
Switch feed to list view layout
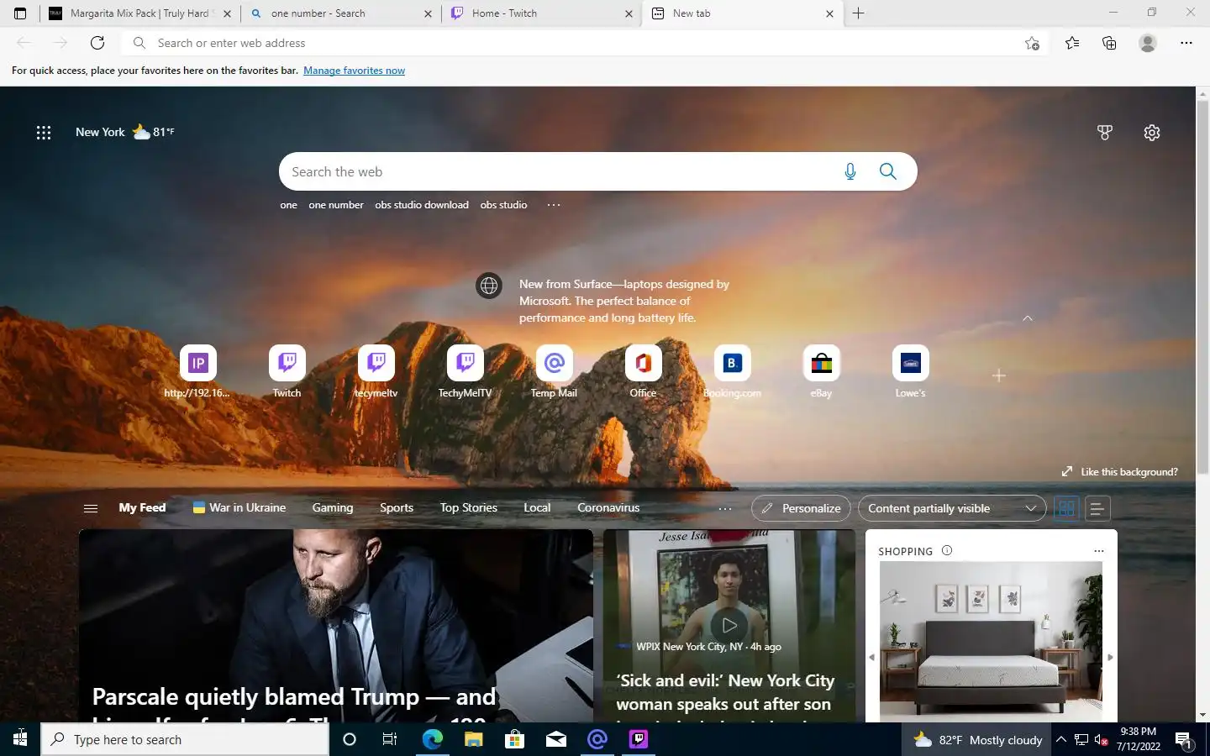click(1097, 508)
